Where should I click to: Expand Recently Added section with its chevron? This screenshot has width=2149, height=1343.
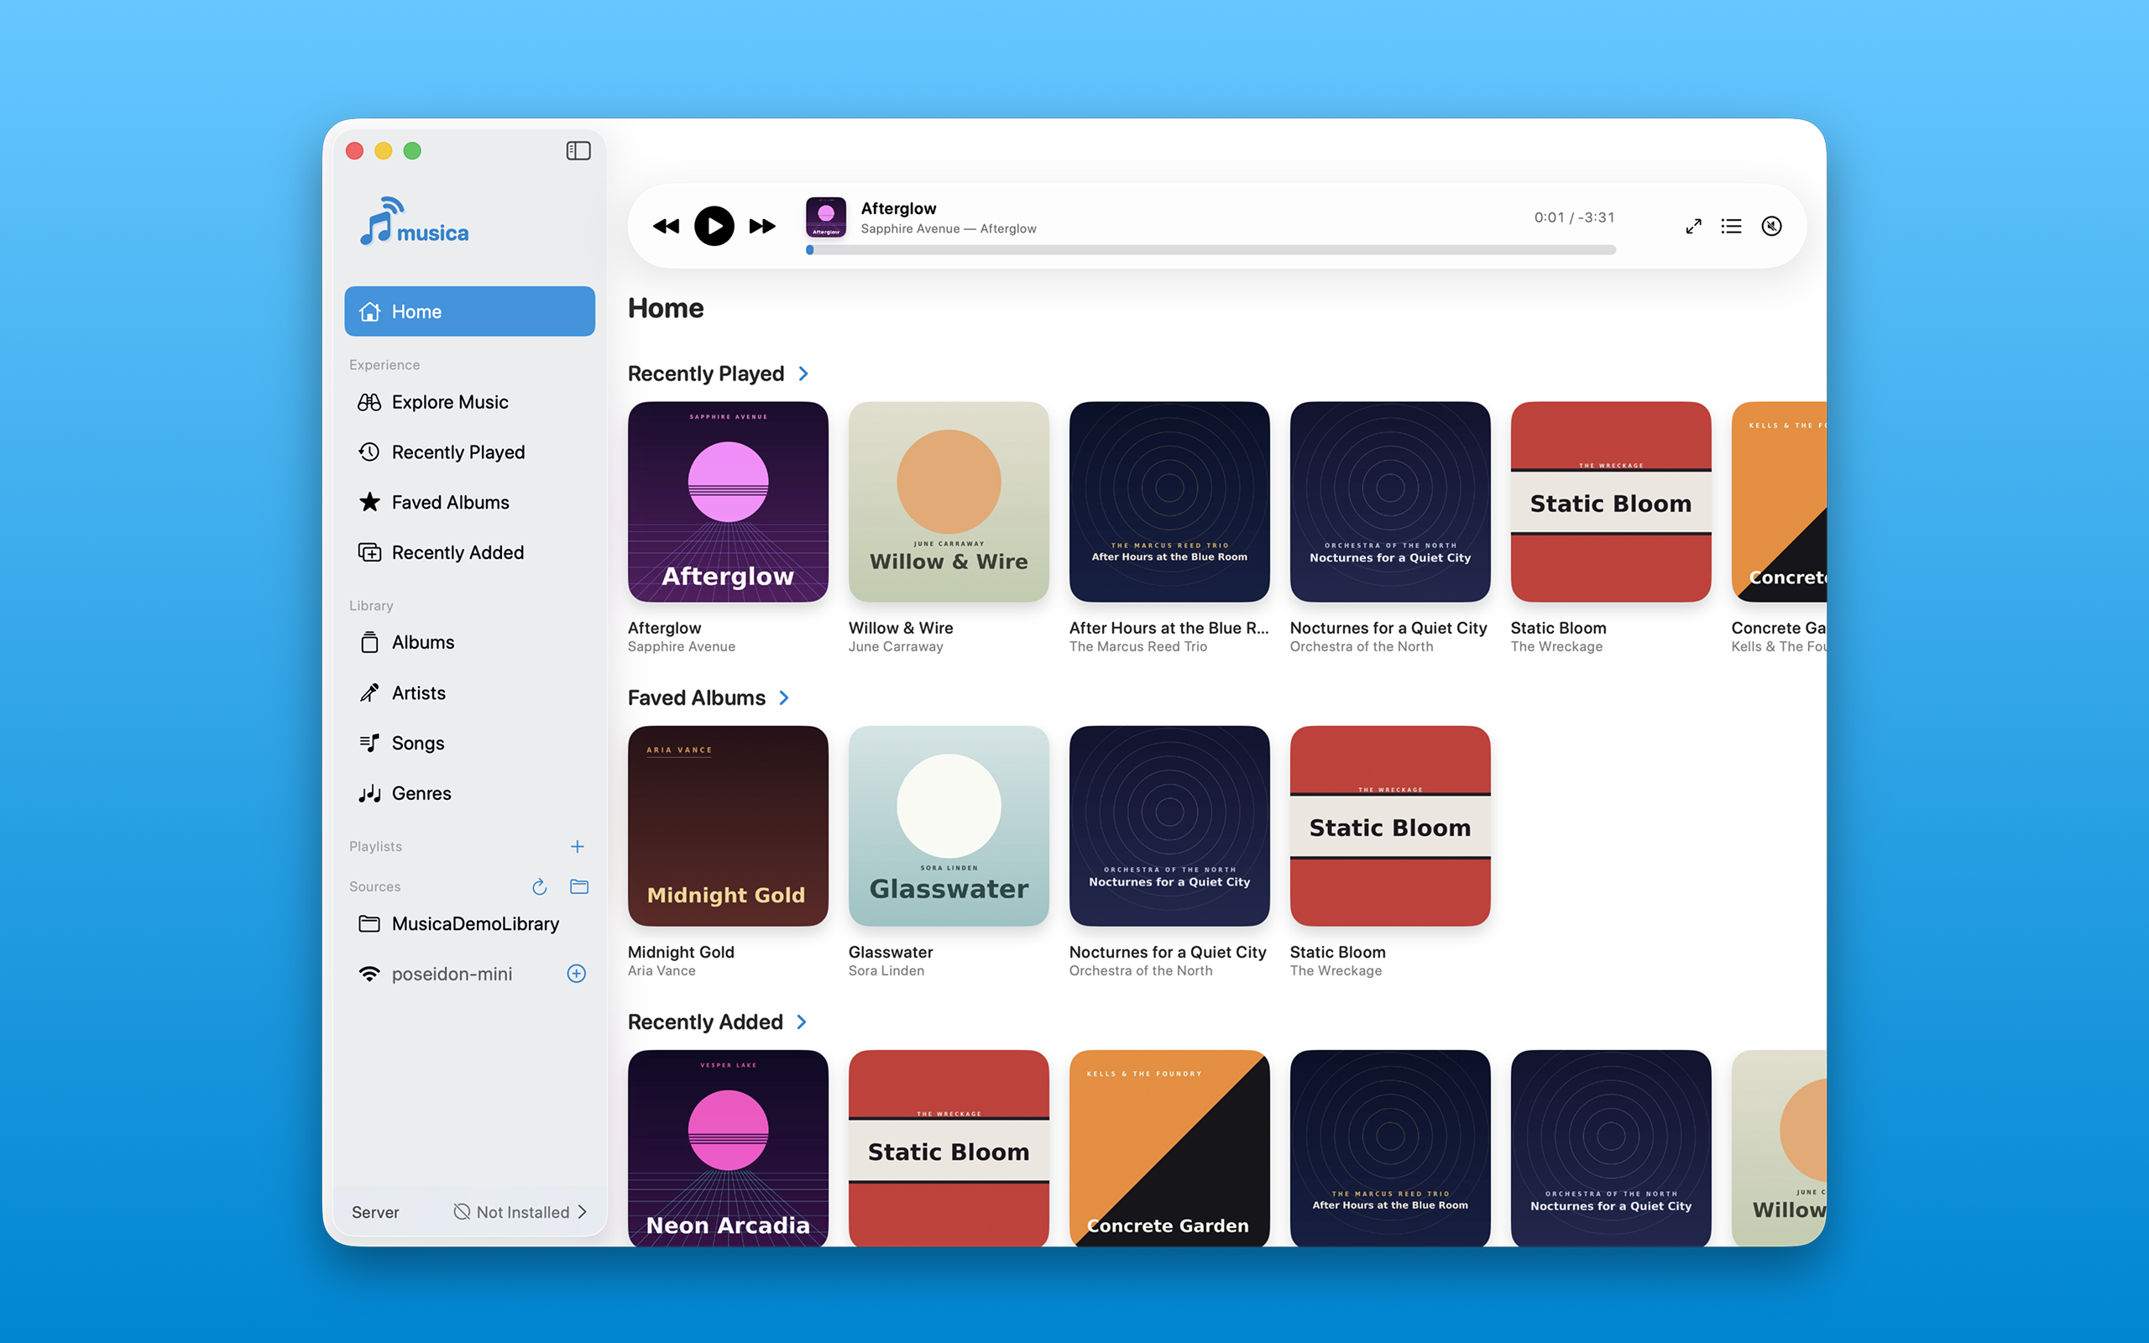point(802,1022)
